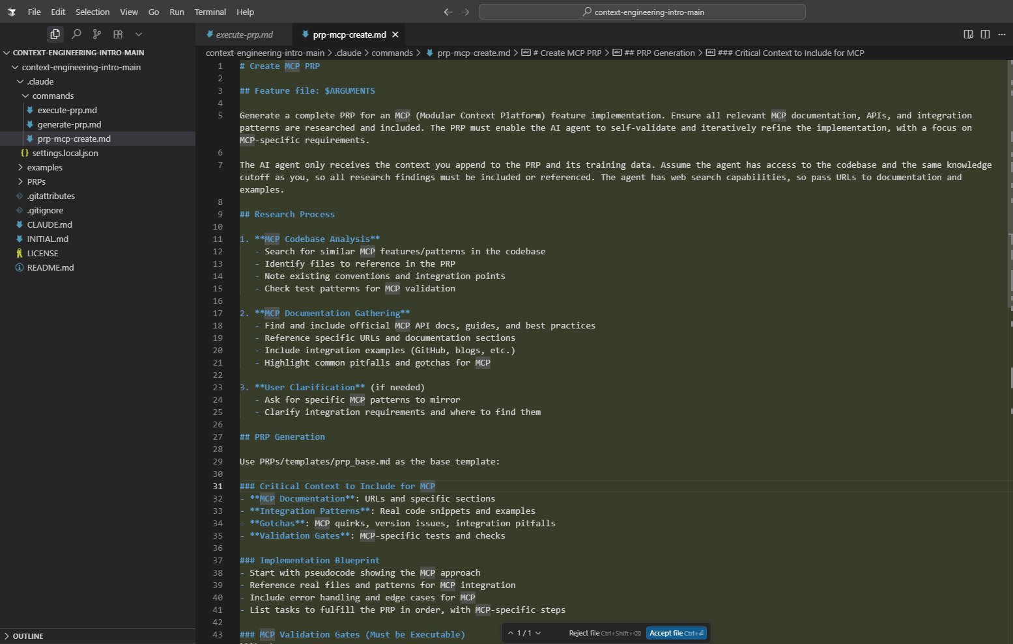1013x644 pixels.
Task: Open the Source Control view icon
Action: pyautogui.click(x=97, y=34)
